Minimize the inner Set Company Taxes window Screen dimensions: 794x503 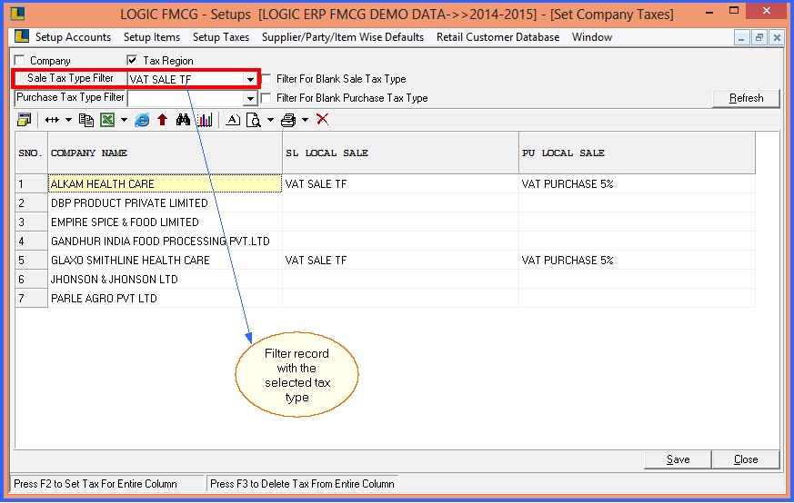click(741, 37)
